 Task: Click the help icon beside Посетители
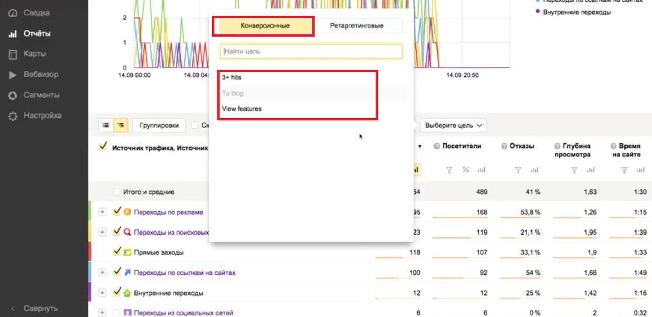pos(437,146)
